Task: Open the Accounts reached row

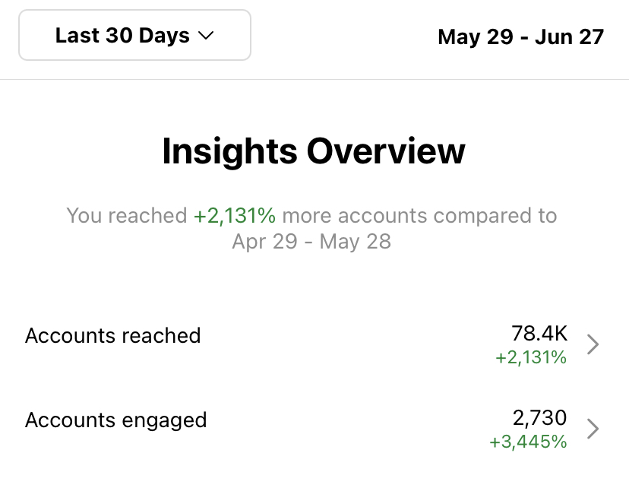Action: tap(113, 336)
